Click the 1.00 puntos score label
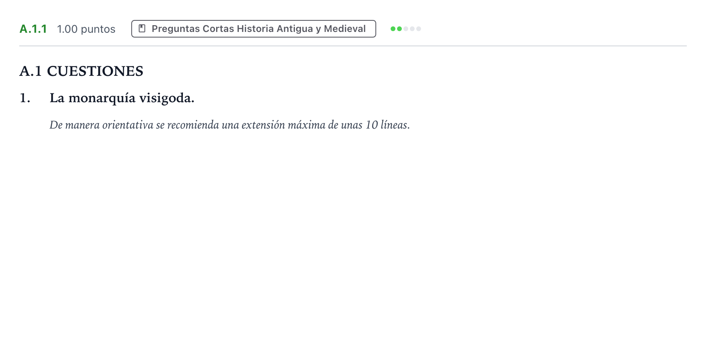Viewport: 706px width, 353px height. point(86,29)
